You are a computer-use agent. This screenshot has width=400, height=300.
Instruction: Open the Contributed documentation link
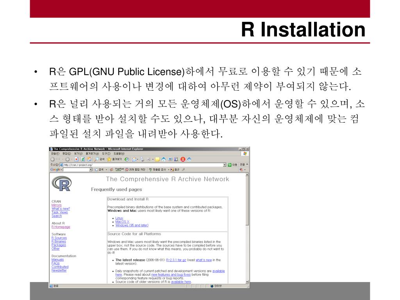(x=60, y=267)
